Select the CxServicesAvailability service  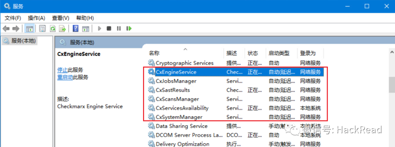236,108
